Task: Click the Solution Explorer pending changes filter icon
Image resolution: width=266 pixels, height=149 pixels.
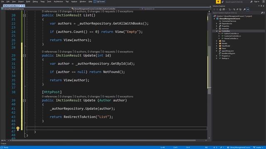Action: point(230,9)
